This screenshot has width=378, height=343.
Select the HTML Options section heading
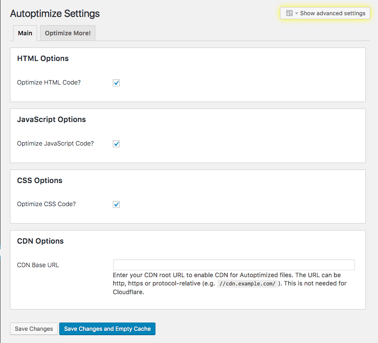(43, 58)
